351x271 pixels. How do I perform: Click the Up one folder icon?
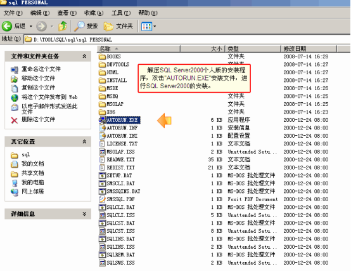click(x=63, y=26)
